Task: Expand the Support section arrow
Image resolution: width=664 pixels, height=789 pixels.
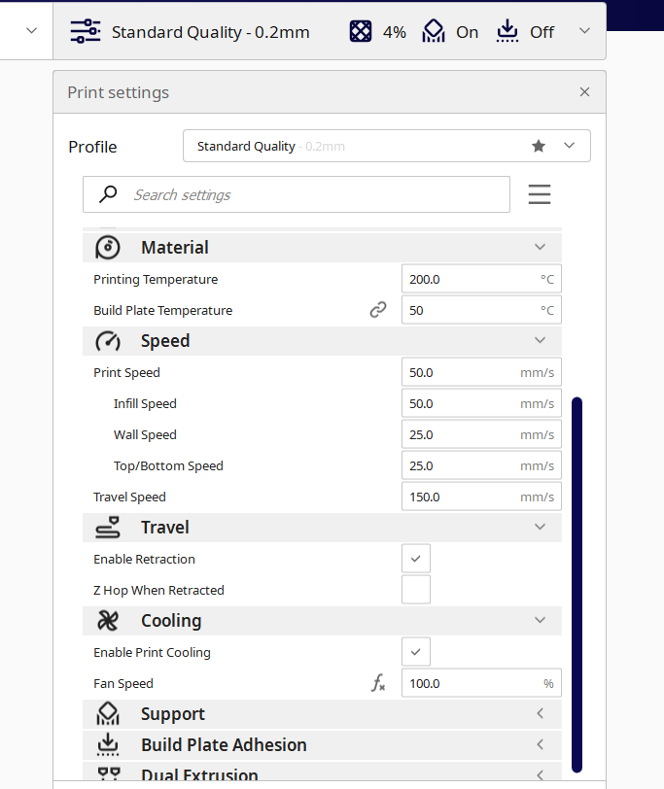Action: coord(540,713)
